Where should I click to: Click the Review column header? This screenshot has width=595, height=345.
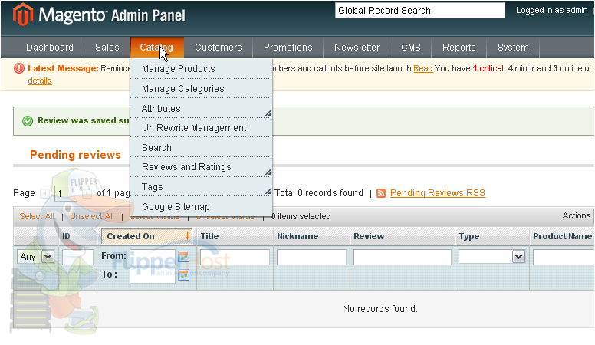pos(369,236)
